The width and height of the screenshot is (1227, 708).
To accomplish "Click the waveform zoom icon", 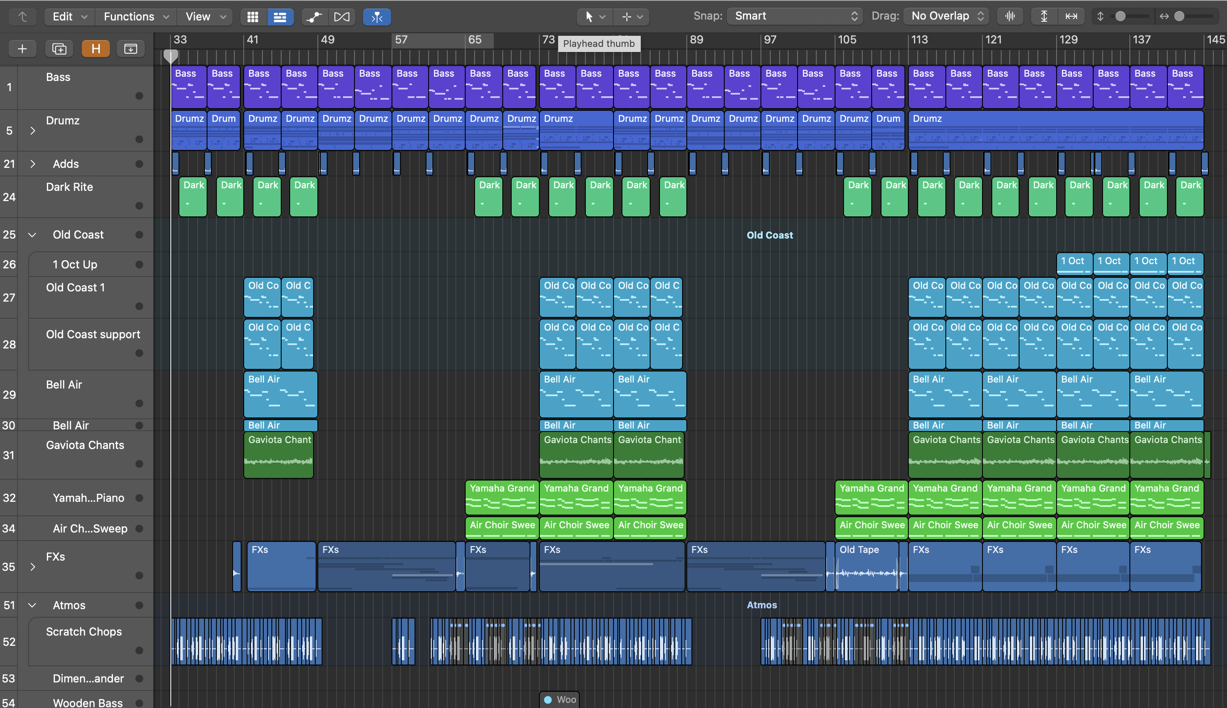I will tap(1010, 16).
